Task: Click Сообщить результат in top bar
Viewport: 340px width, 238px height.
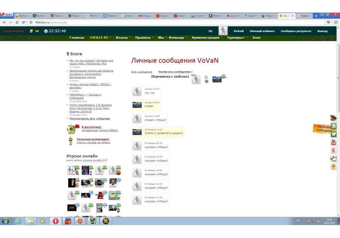Action: coord(296,31)
